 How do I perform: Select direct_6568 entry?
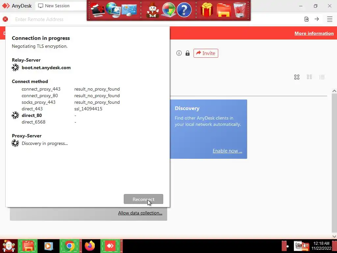pos(34,122)
